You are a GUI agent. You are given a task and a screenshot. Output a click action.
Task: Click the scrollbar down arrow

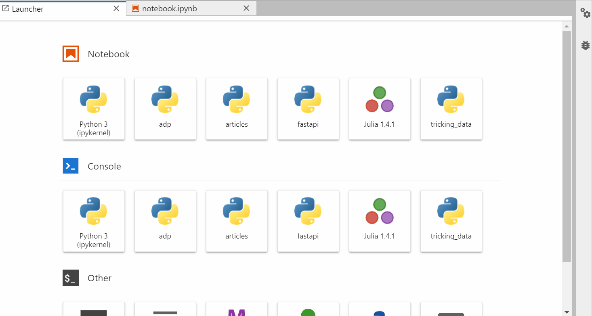[567, 312]
